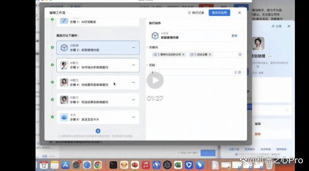Screen dimensions: 309x171
Task: Open more options for step 2 抓取微博内容
Action: point(133,48)
